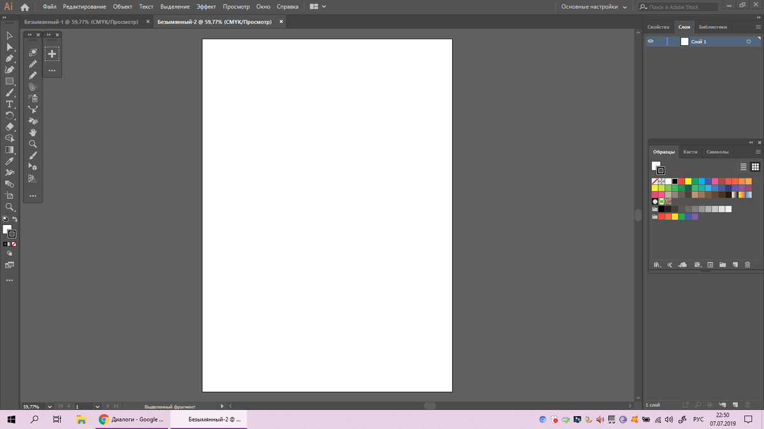This screenshot has height=429, width=764.
Task: Open Swatches panel options menu
Action: tap(758, 152)
